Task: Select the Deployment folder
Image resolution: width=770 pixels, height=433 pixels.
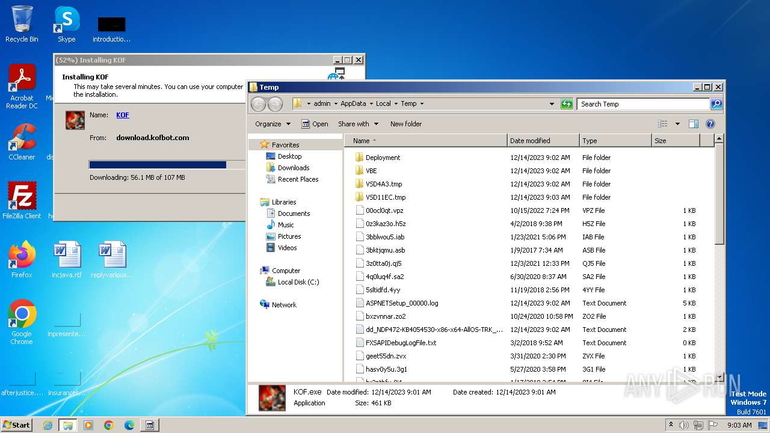Action: pos(383,158)
